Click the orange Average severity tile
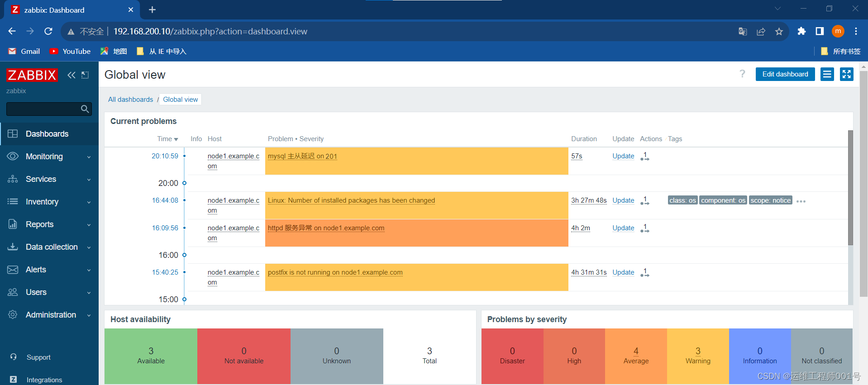Screen dimensions: 868x385 pyautogui.click(x=636, y=356)
